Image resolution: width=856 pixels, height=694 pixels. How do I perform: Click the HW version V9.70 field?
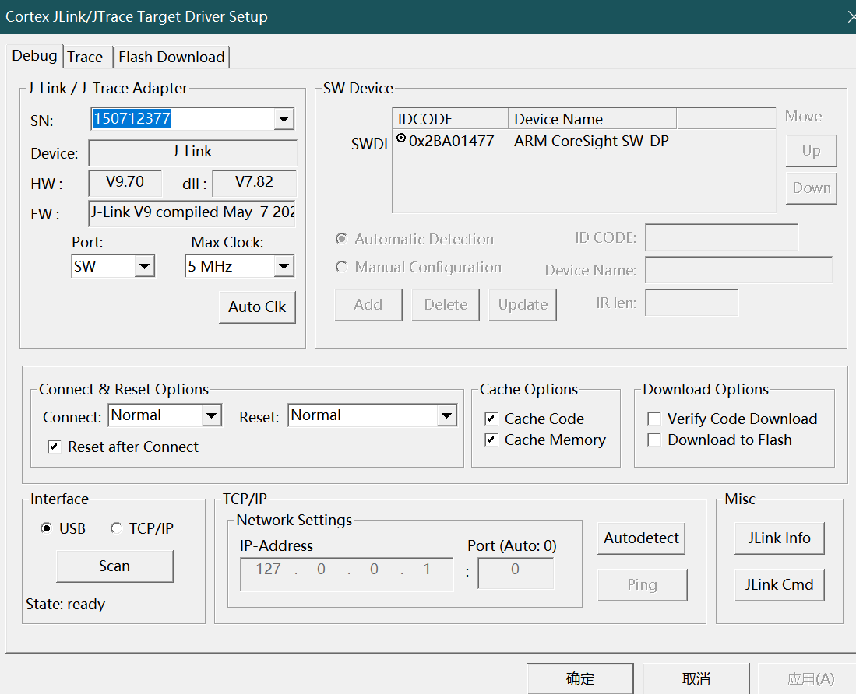(125, 183)
